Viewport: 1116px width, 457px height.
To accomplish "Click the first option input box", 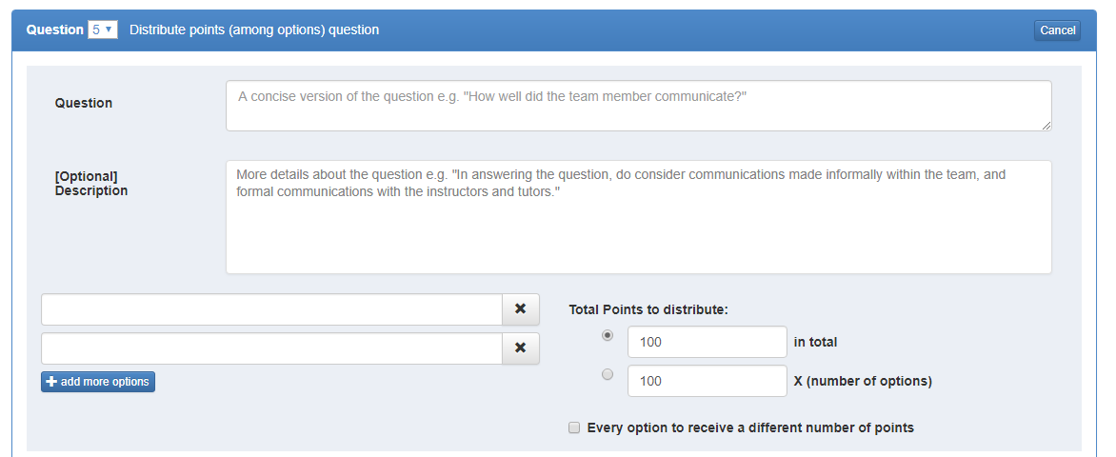I will click(271, 309).
